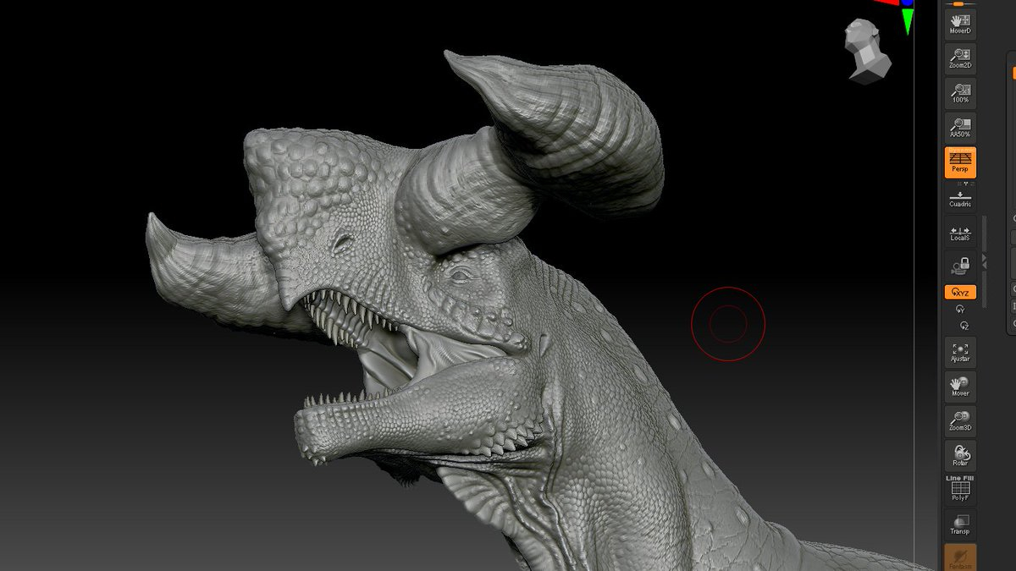
Task: Select the Zoom2D tool
Action: coord(960,57)
